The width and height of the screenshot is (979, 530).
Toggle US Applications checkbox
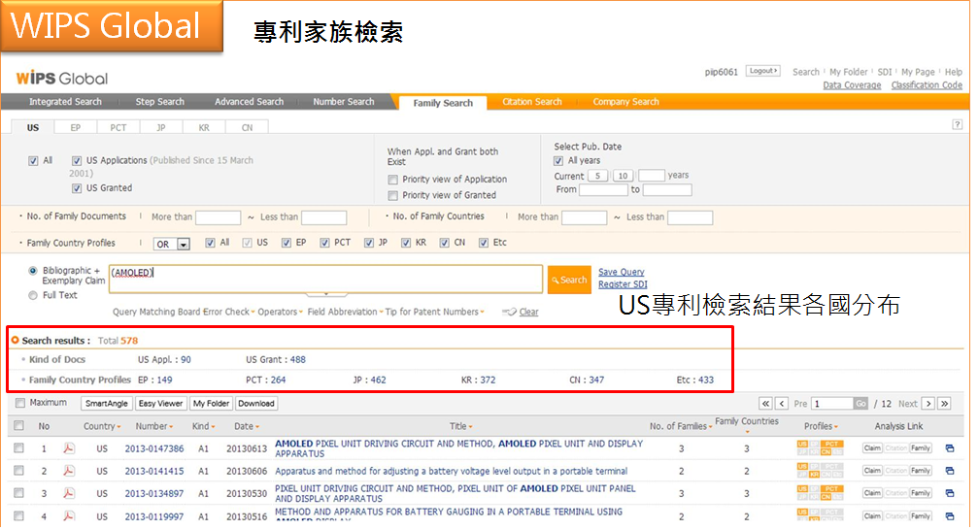(77, 161)
